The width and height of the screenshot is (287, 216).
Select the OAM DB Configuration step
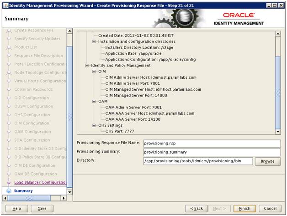tap(36, 174)
